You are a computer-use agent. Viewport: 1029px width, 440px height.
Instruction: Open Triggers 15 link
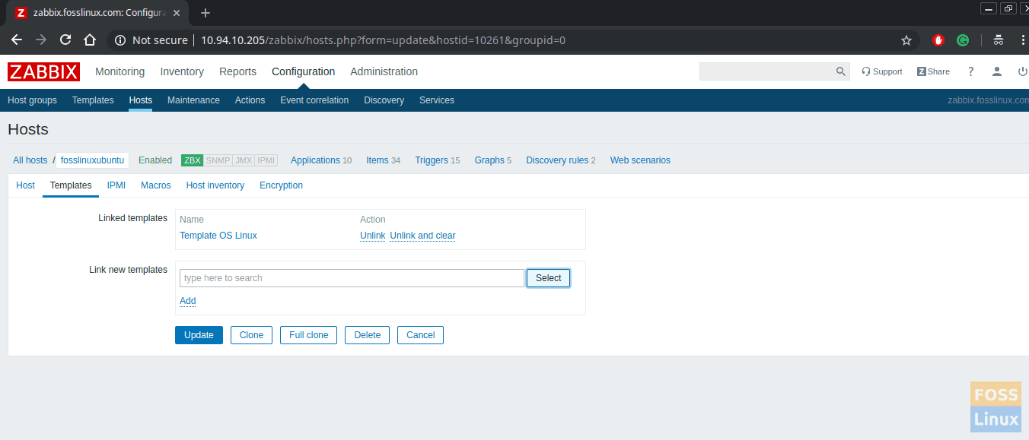tap(438, 160)
